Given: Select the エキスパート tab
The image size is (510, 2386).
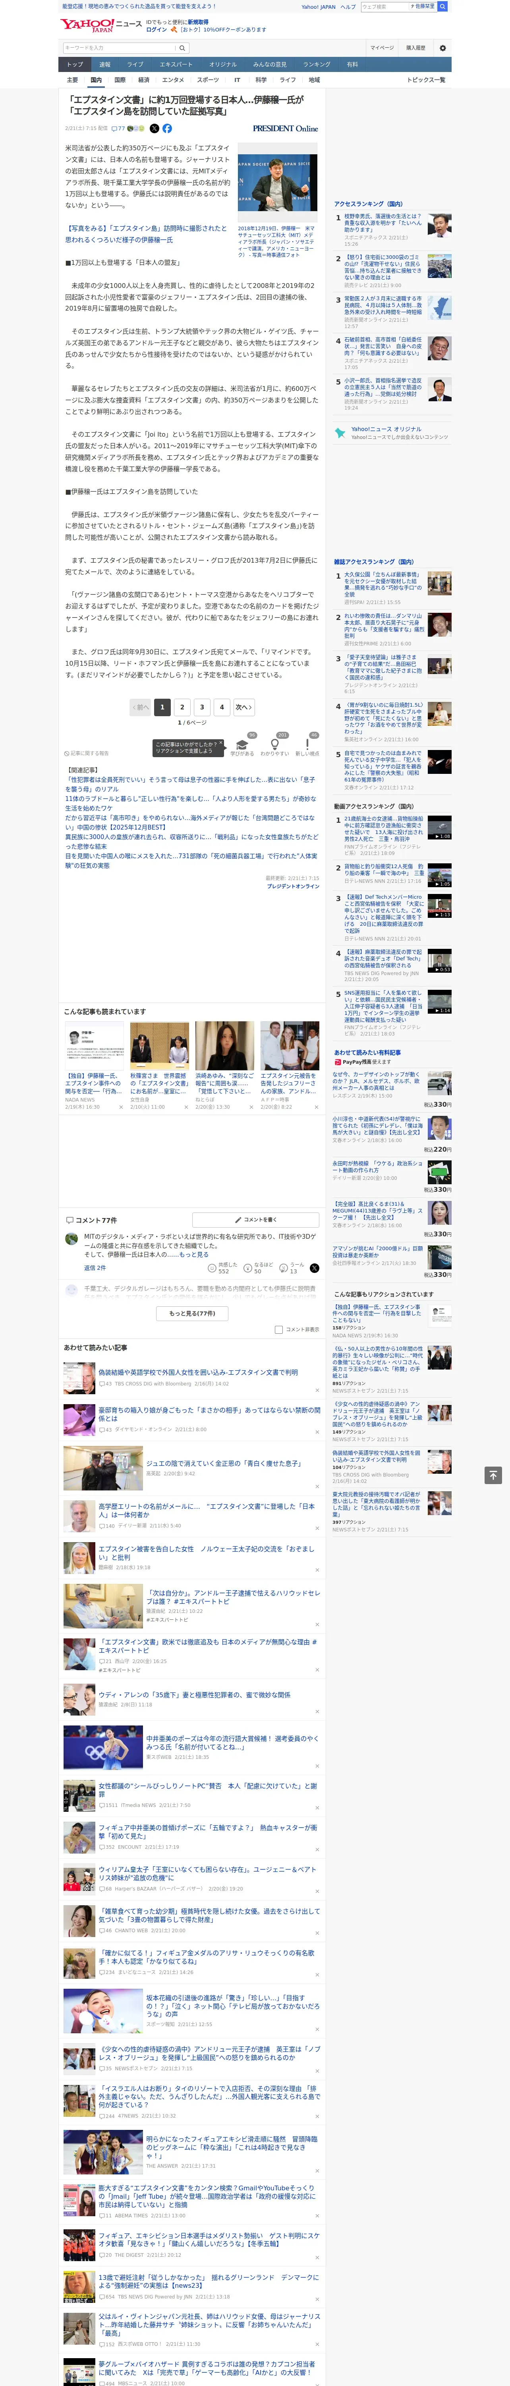Looking at the screenshot, I should coord(176,65).
